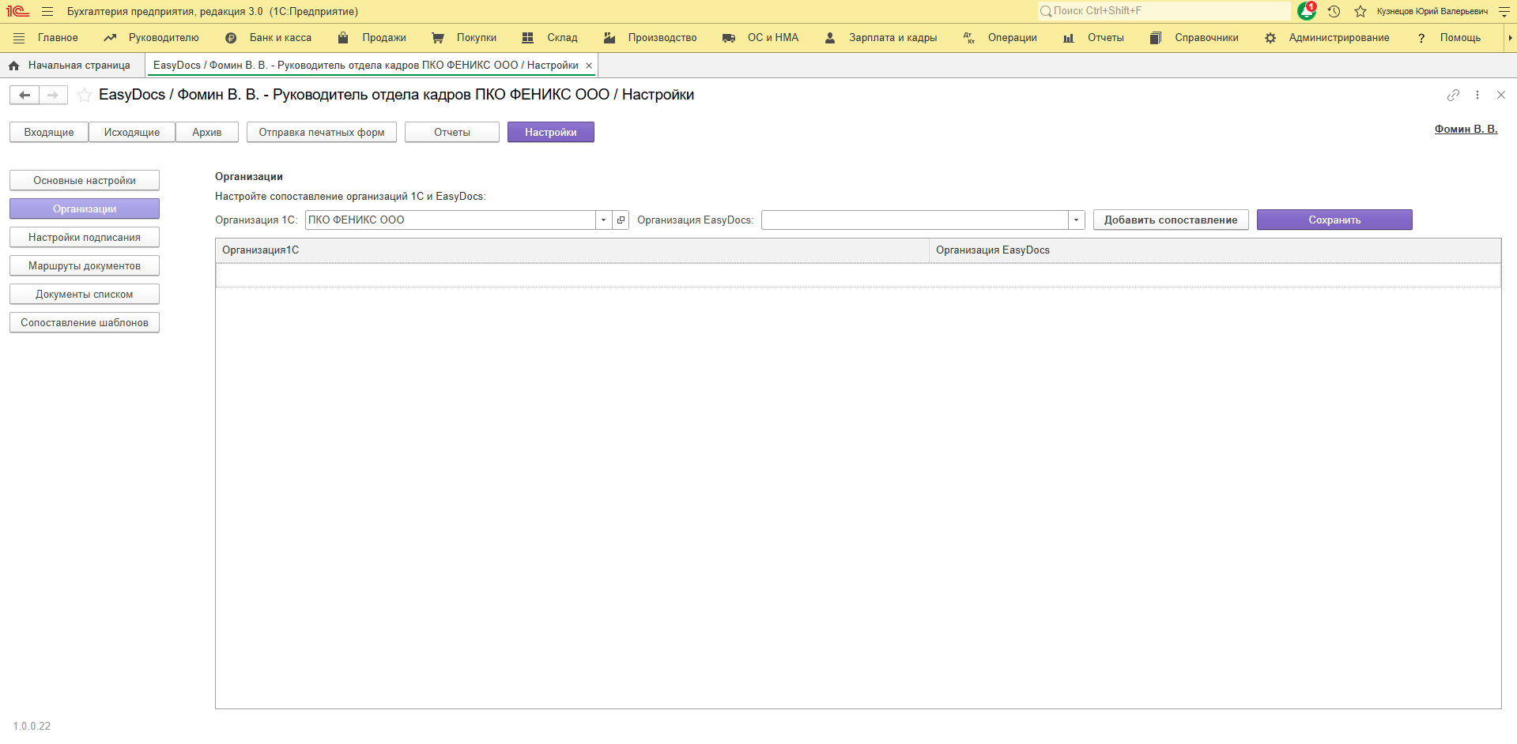Click the notifications bell icon

point(1306,11)
